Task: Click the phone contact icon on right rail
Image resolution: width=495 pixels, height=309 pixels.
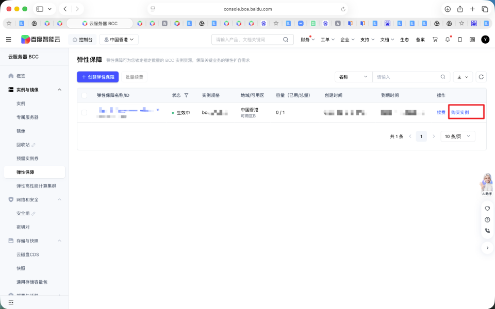Action: pos(487,231)
